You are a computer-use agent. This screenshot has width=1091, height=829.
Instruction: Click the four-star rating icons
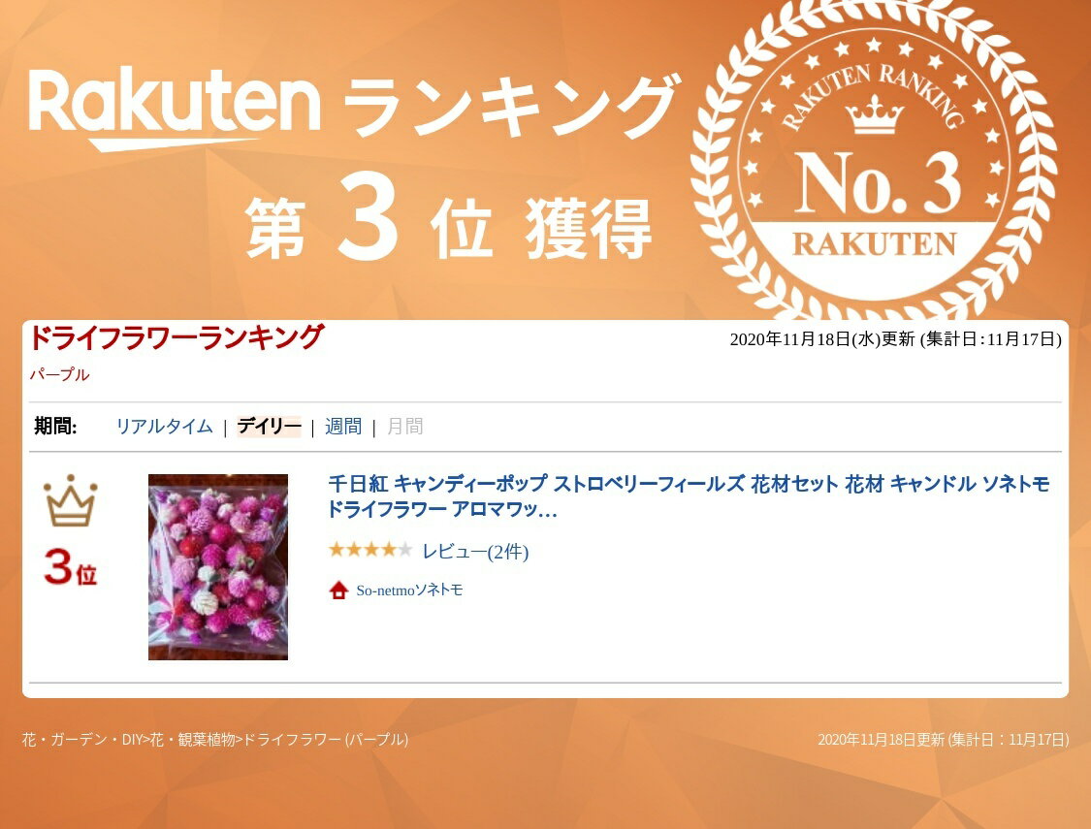(370, 550)
